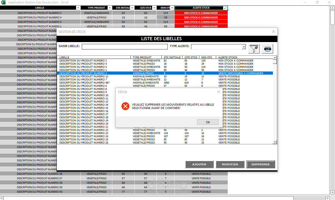Click the MODIFIER button

coord(230,164)
